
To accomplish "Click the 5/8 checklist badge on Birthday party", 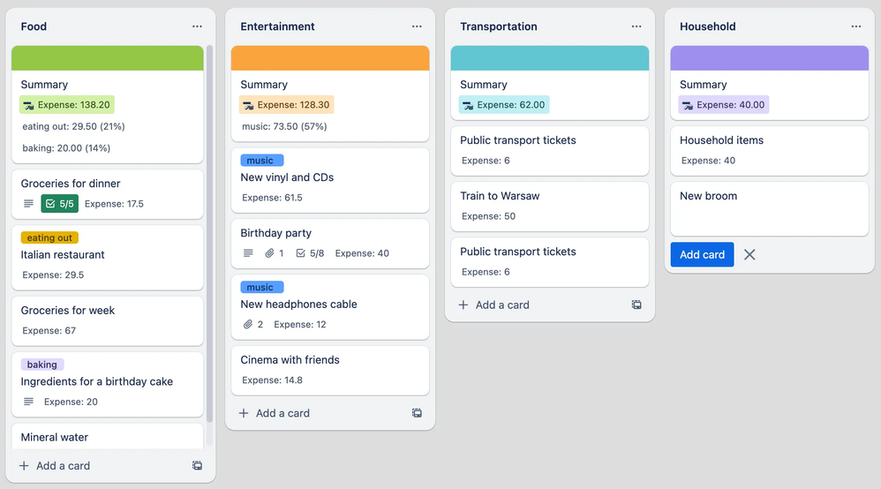I will pos(310,253).
